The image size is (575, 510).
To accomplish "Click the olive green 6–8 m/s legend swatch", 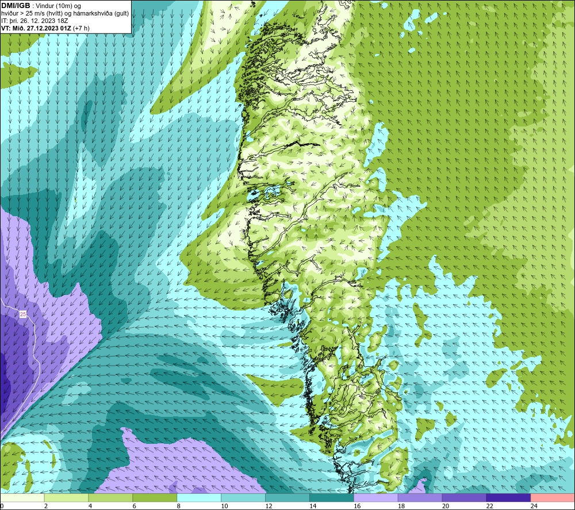I will [155, 497].
